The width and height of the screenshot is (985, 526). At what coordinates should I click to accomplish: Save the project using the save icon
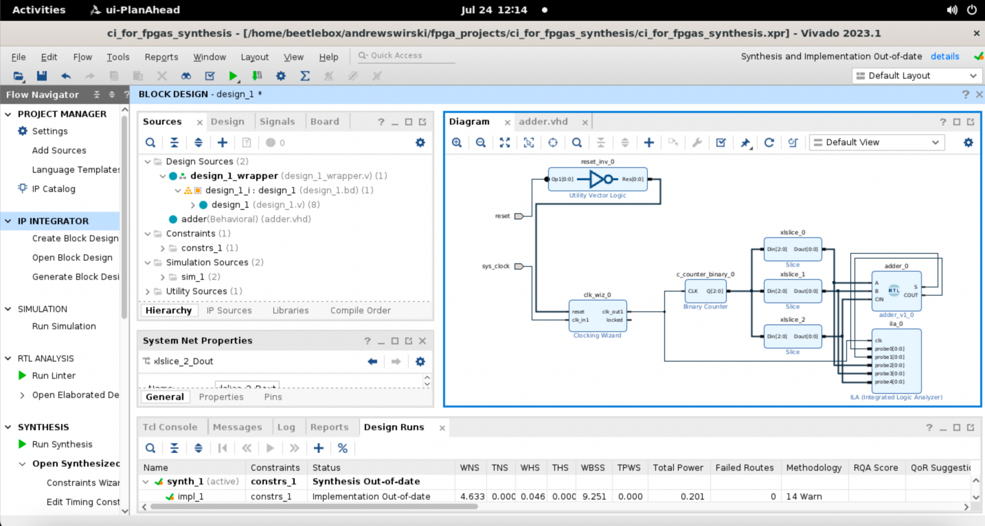point(42,75)
